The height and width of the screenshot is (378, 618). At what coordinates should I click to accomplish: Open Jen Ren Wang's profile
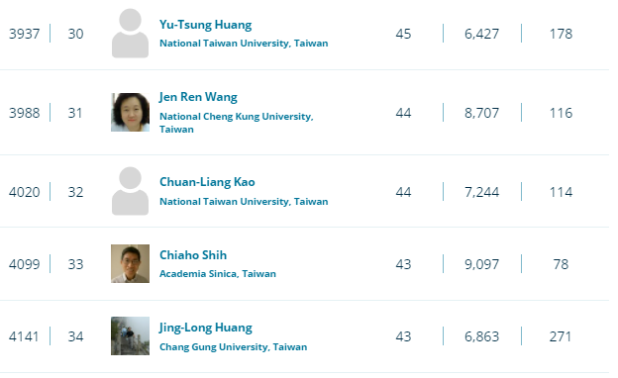[198, 97]
